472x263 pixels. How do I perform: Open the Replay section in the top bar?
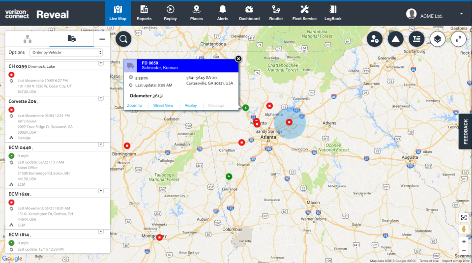click(x=170, y=13)
